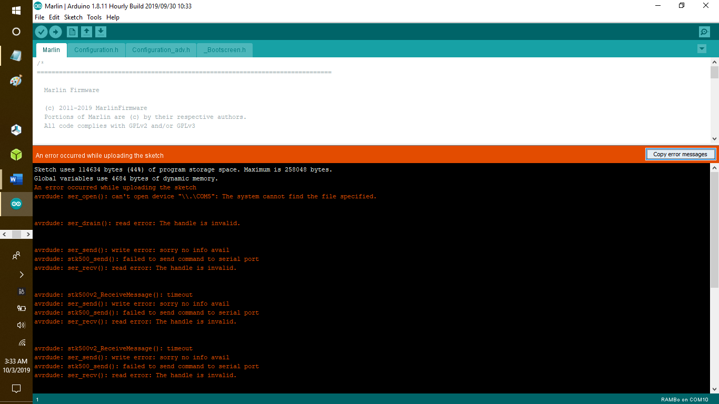Open Cortana circle icon on taskbar

coord(16,32)
